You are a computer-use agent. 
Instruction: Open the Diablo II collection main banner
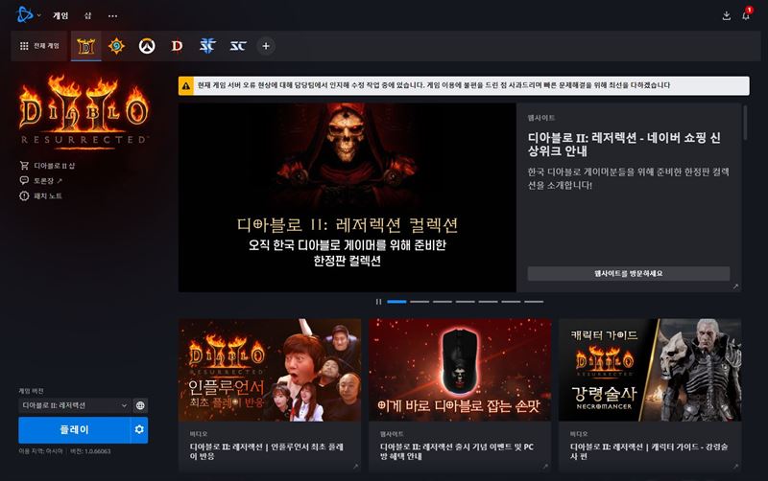[348, 197]
